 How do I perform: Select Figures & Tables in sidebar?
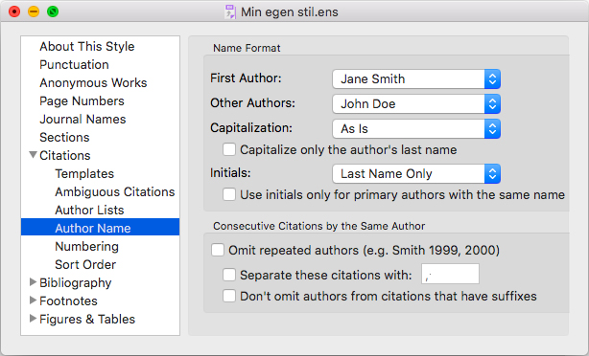[x=87, y=320]
